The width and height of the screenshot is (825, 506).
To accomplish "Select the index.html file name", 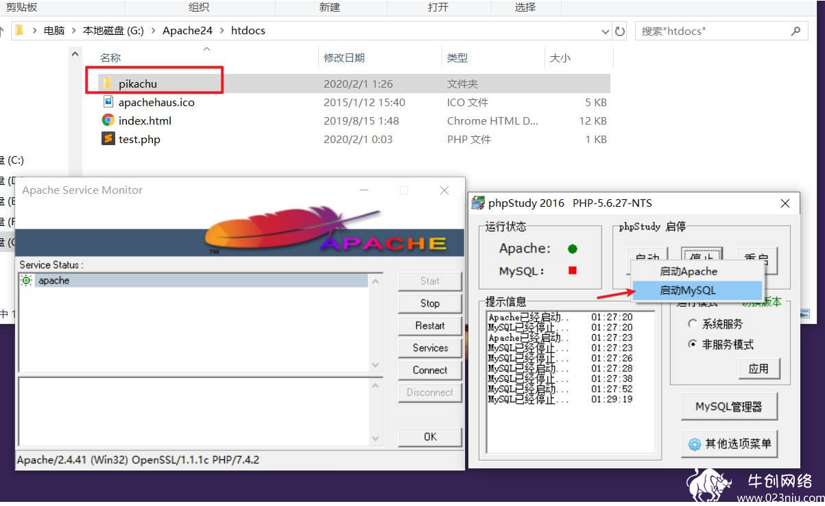I will pyautogui.click(x=145, y=121).
